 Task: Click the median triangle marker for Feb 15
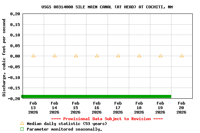[76, 56]
